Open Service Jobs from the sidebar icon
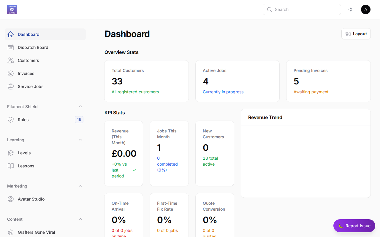 click(x=11, y=87)
